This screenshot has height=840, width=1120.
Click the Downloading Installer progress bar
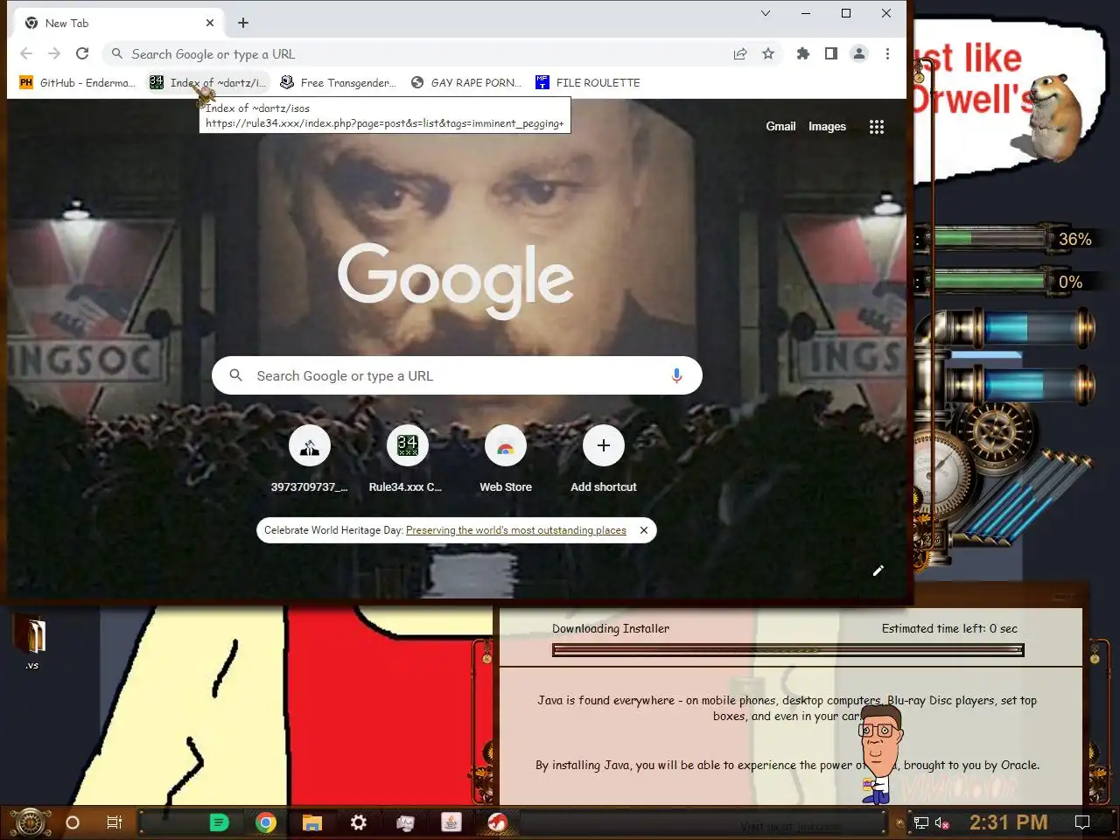(x=787, y=650)
